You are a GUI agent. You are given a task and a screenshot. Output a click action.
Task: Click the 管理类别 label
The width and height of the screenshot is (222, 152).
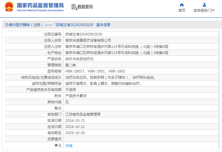coord(54,65)
